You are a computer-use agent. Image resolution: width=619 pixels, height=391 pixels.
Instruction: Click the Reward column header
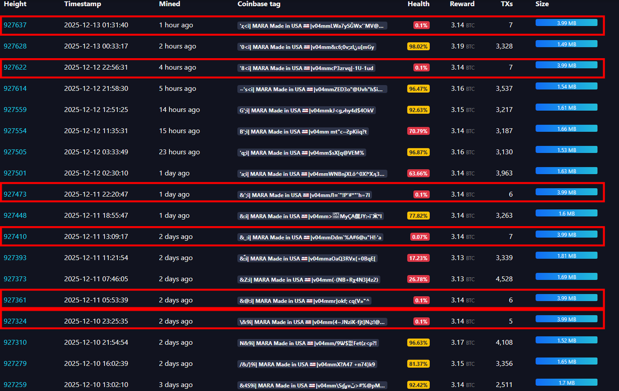pyautogui.click(x=462, y=4)
